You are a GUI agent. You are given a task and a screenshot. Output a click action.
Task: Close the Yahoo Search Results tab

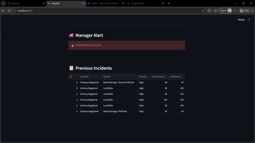click(123, 3)
